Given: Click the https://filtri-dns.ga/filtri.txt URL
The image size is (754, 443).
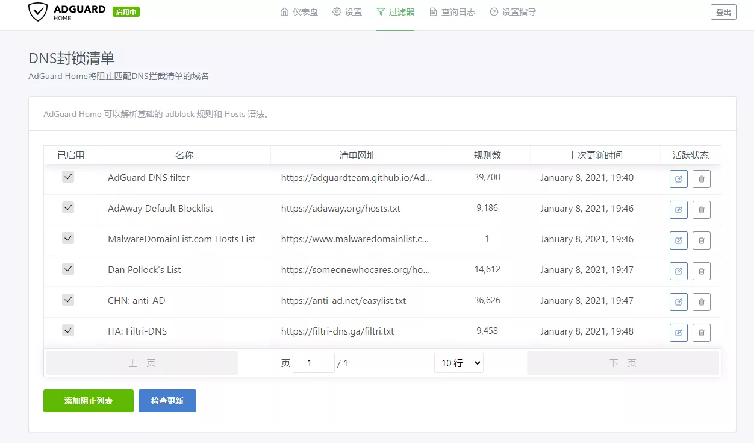Looking at the screenshot, I should [x=338, y=331].
